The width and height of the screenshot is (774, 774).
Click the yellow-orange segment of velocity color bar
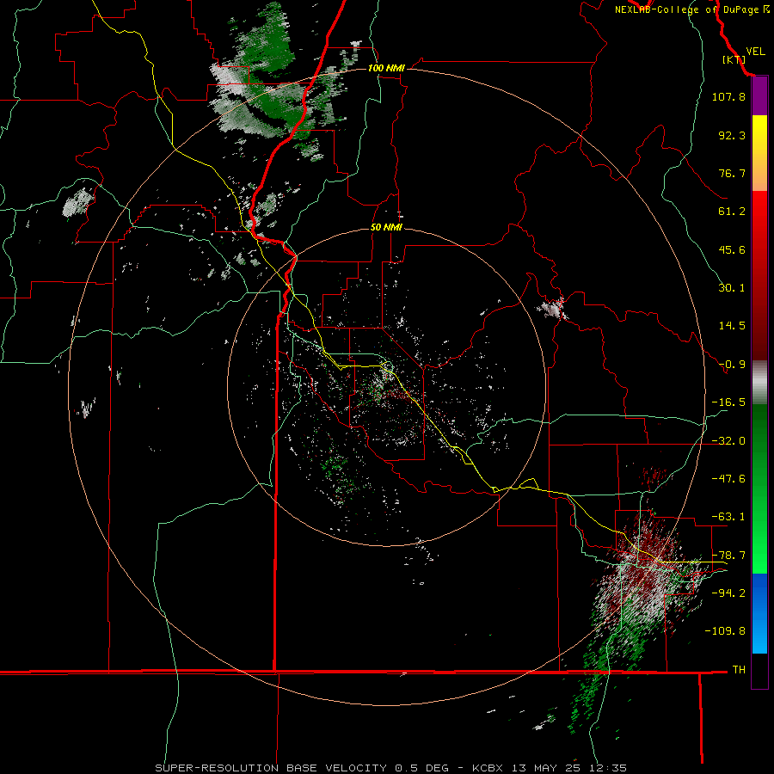tap(759, 153)
